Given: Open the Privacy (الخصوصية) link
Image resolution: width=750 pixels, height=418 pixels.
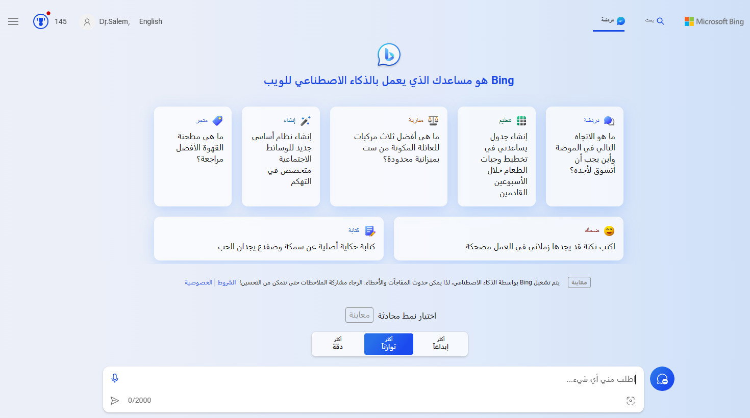Looking at the screenshot, I should [198, 282].
